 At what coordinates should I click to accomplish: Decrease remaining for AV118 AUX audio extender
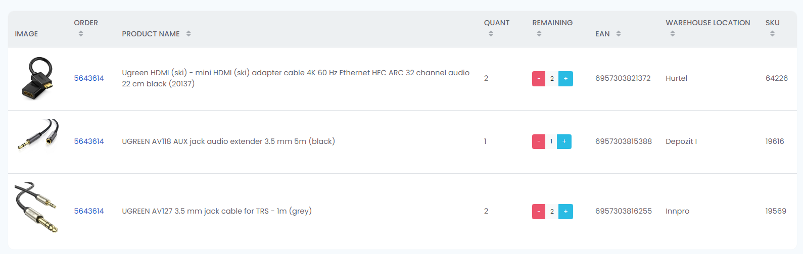point(539,142)
